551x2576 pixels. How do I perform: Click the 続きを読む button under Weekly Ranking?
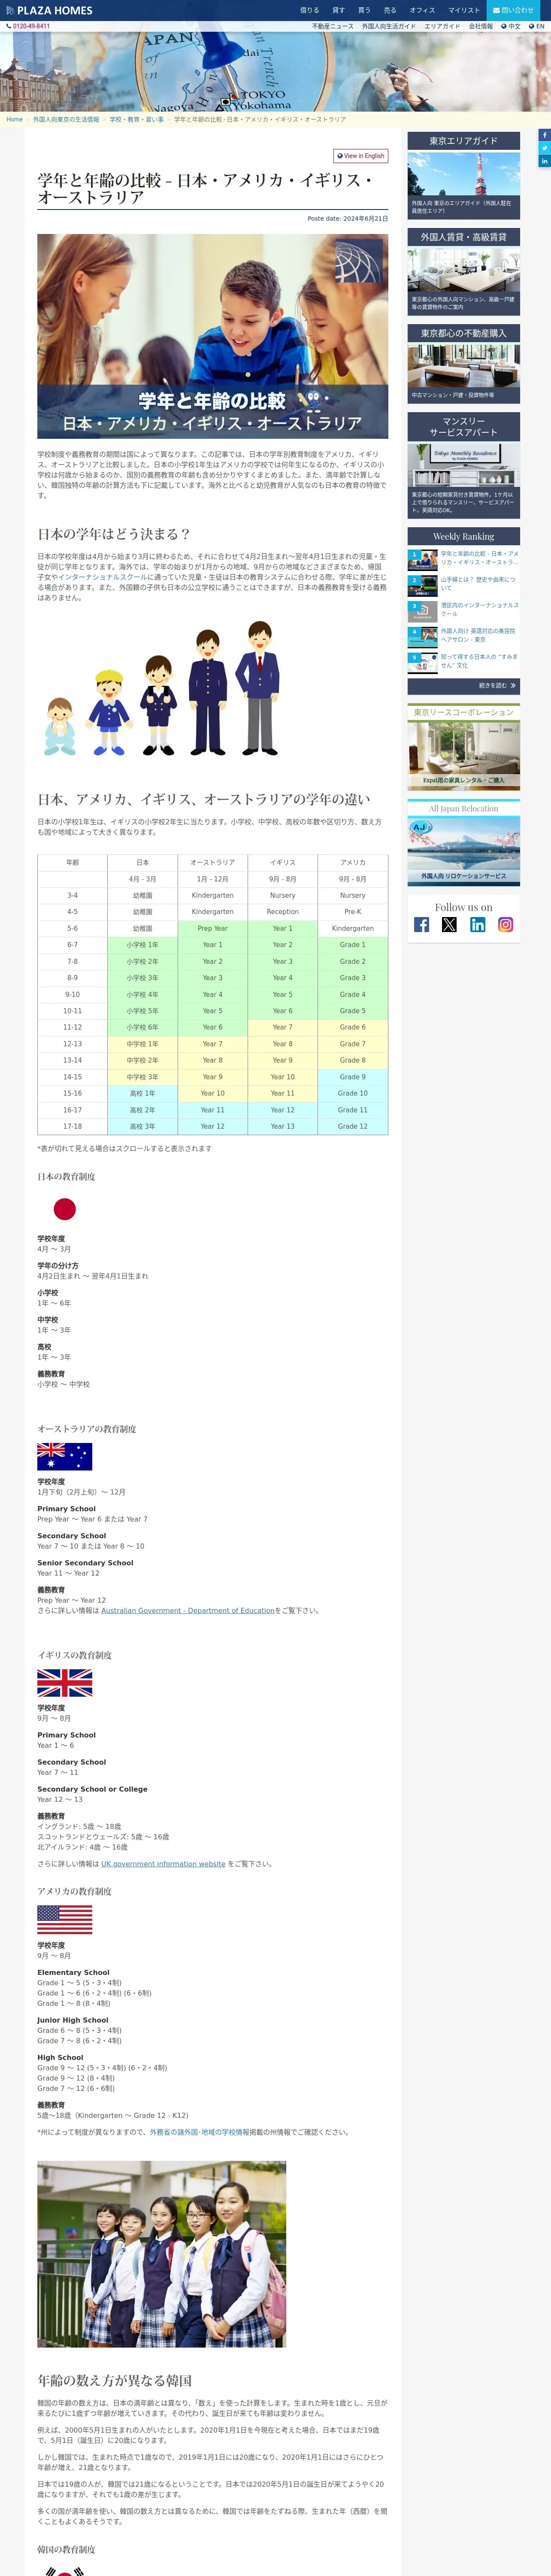pyautogui.click(x=463, y=686)
